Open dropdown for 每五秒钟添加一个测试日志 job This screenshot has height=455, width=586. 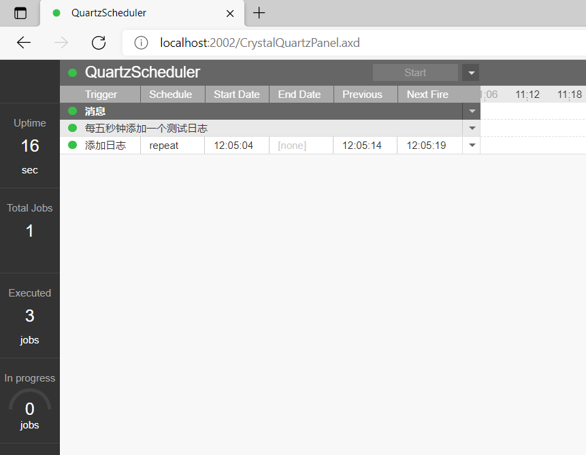[472, 128]
